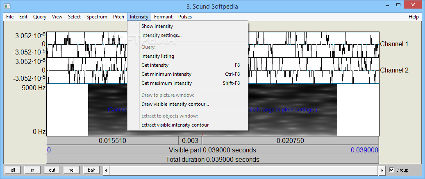Click the blue 0 start time
Image resolution: width=425 pixels, height=179 pixels.
(49, 150)
